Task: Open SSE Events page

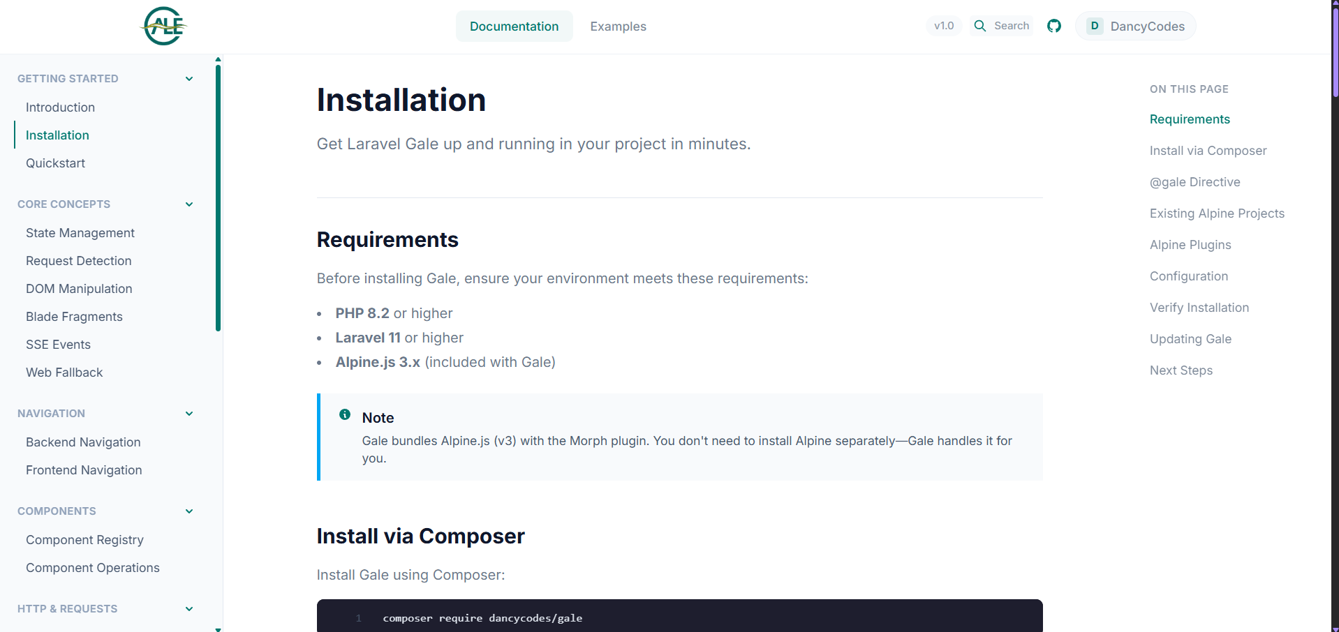Action: (x=58, y=345)
